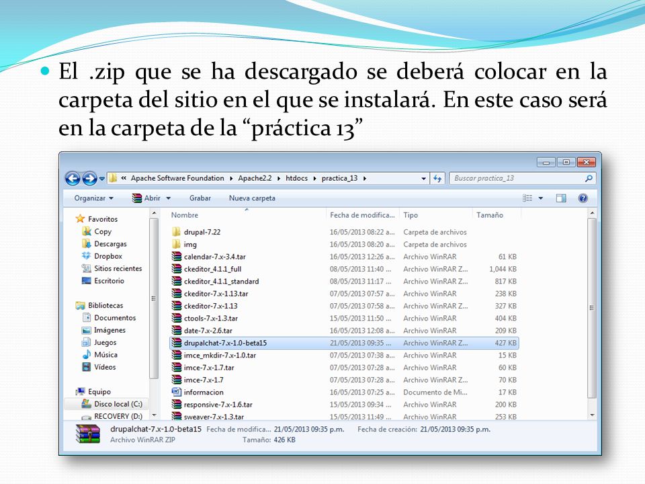Select ckeditor-7.x-1.13.tar archive icon

[x=176, y=294]
